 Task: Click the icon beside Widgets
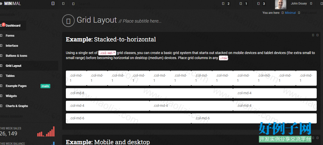point(1,96)
